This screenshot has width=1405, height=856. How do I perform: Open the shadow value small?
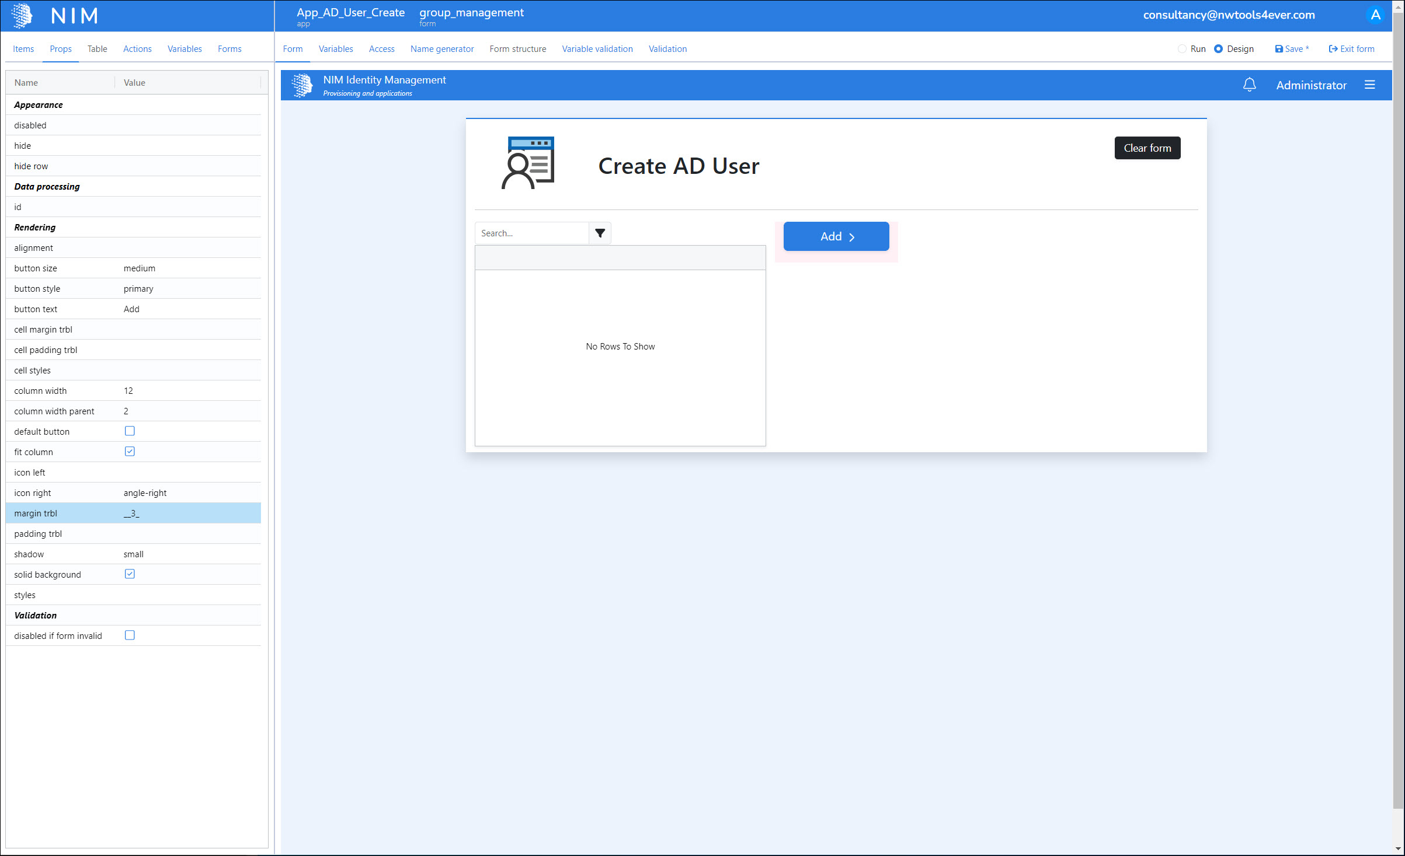134,554
